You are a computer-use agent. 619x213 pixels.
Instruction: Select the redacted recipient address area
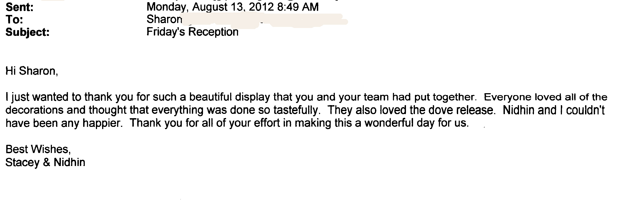click(265, 21)
